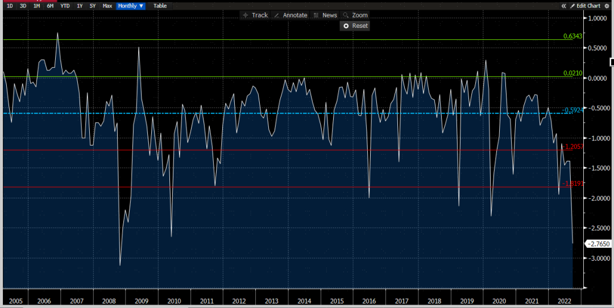Click the 2021 x-axis year label
This screenshot has width=614, height=308.
point(532,301)
